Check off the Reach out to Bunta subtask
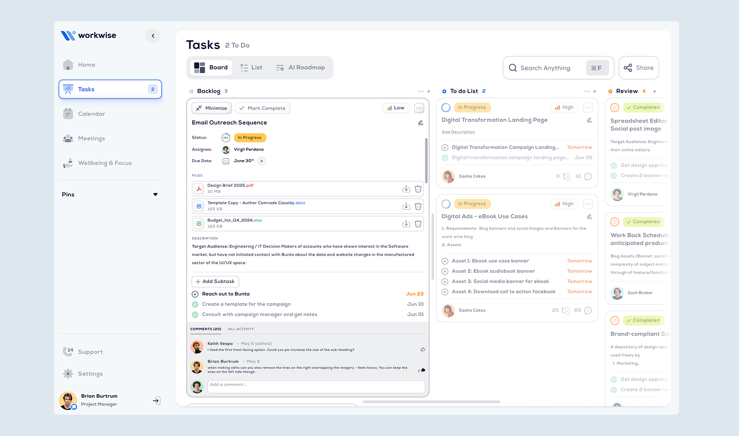 pyautogui.click(x=195, y=294)
